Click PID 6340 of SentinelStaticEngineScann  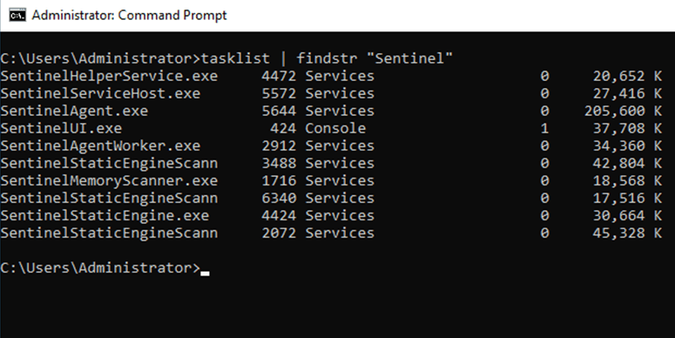click(279, 198)
